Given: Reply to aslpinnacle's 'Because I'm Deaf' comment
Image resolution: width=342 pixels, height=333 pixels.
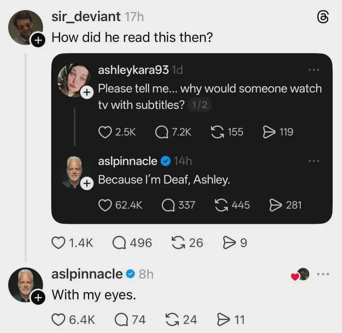Looking at the screenshot, I should point(167,205).
